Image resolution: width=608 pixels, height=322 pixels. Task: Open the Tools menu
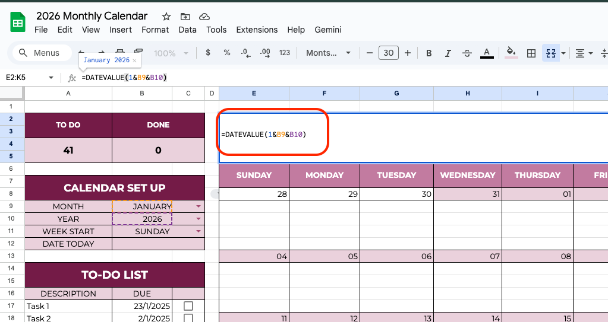[x=216, y=30]
